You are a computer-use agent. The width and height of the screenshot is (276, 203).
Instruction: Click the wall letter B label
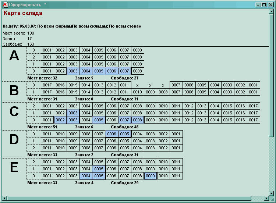point(14,90)
